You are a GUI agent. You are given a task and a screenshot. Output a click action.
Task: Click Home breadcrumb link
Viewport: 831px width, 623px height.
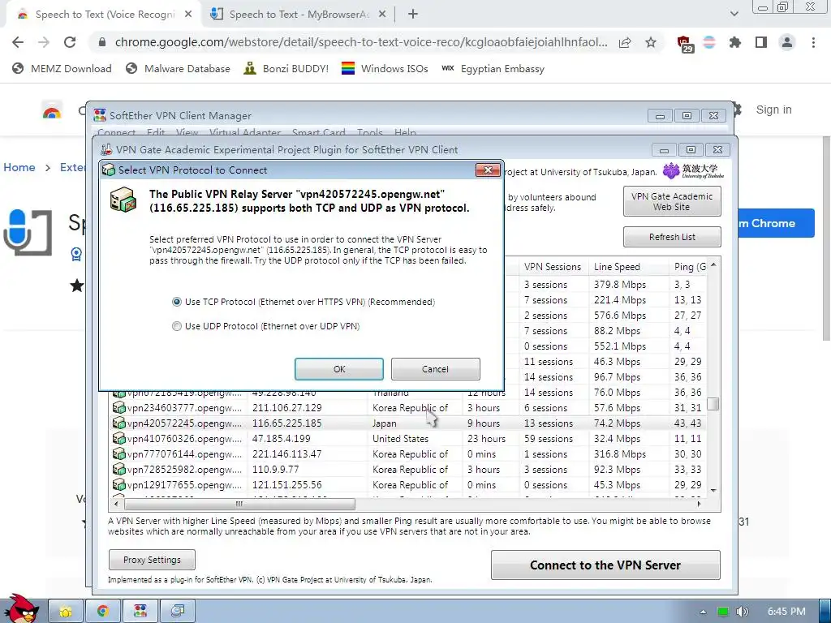(19, 167)
